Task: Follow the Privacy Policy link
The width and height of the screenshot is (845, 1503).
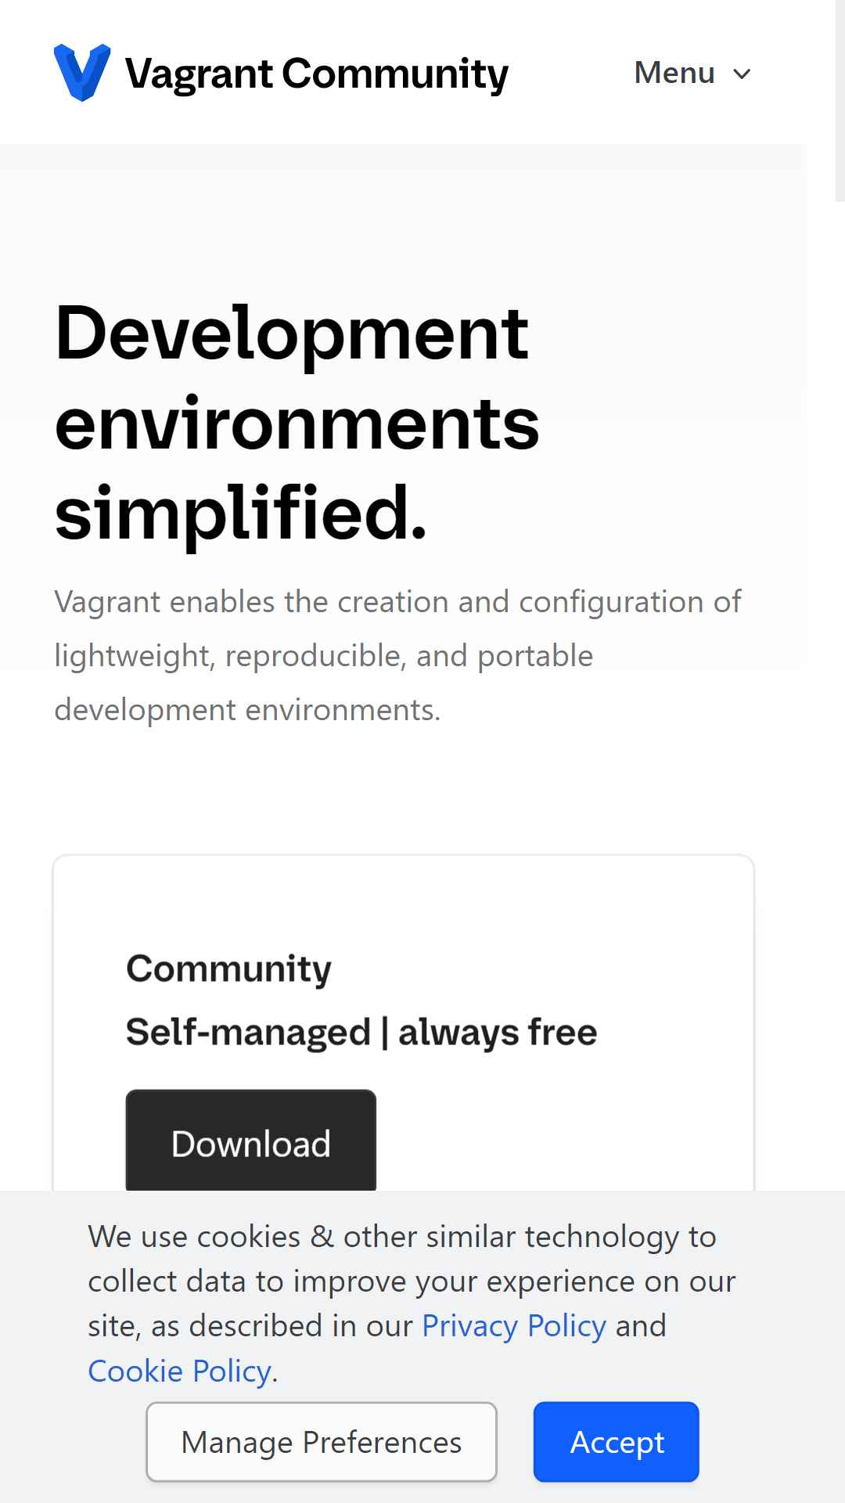Action: pyautogui.click(x=514, y=1326)
